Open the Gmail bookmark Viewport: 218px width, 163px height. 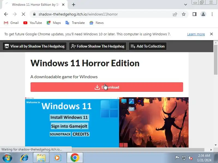11,23
